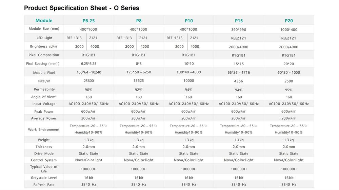Select the Module Size (mm) row label
Screen dimensions: 339x190
coord(44,29)
